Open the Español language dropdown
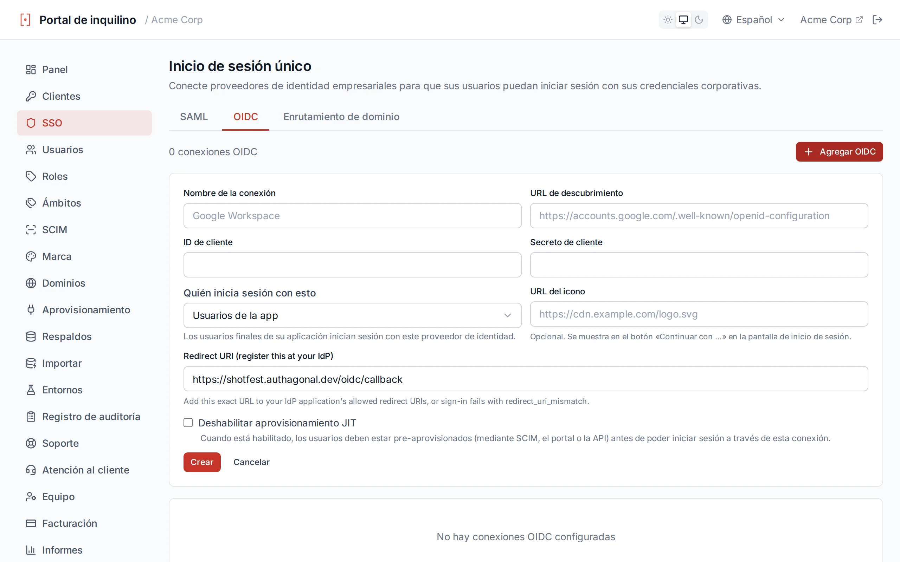The image size is (900, 562). tap(753, 20)
